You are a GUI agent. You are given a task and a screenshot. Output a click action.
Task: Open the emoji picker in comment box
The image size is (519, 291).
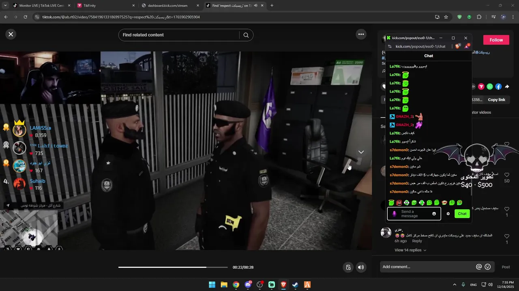(x=488, y=267)
